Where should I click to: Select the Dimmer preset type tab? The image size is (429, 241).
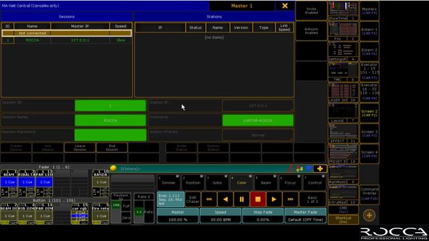(168, 182)
